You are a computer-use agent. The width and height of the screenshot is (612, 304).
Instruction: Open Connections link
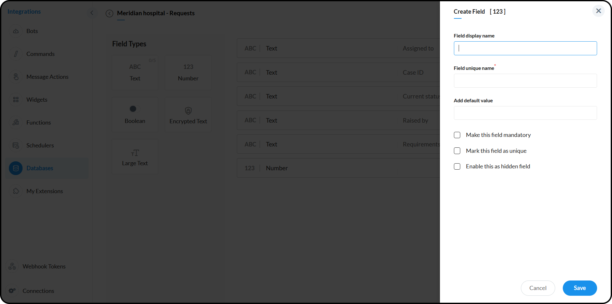point(38,291)
